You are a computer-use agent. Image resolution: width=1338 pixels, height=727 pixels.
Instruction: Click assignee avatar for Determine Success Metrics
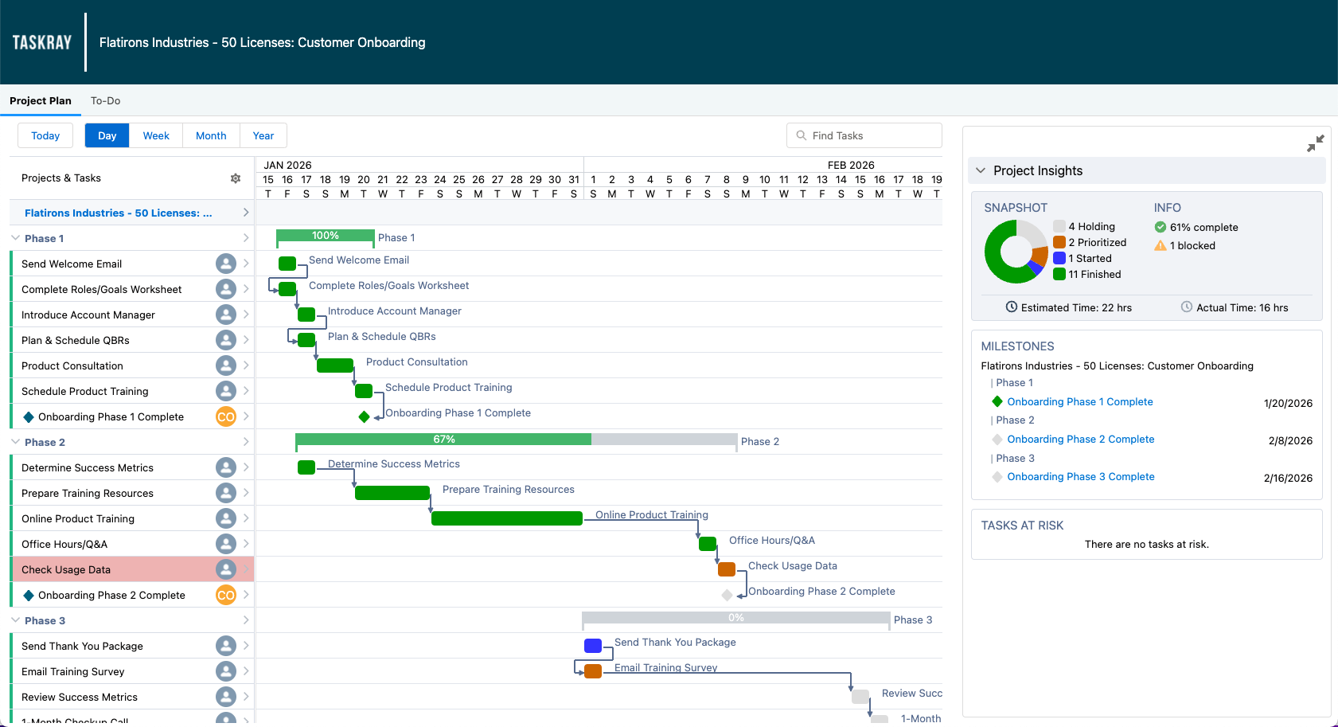click(x=226, y=467)
